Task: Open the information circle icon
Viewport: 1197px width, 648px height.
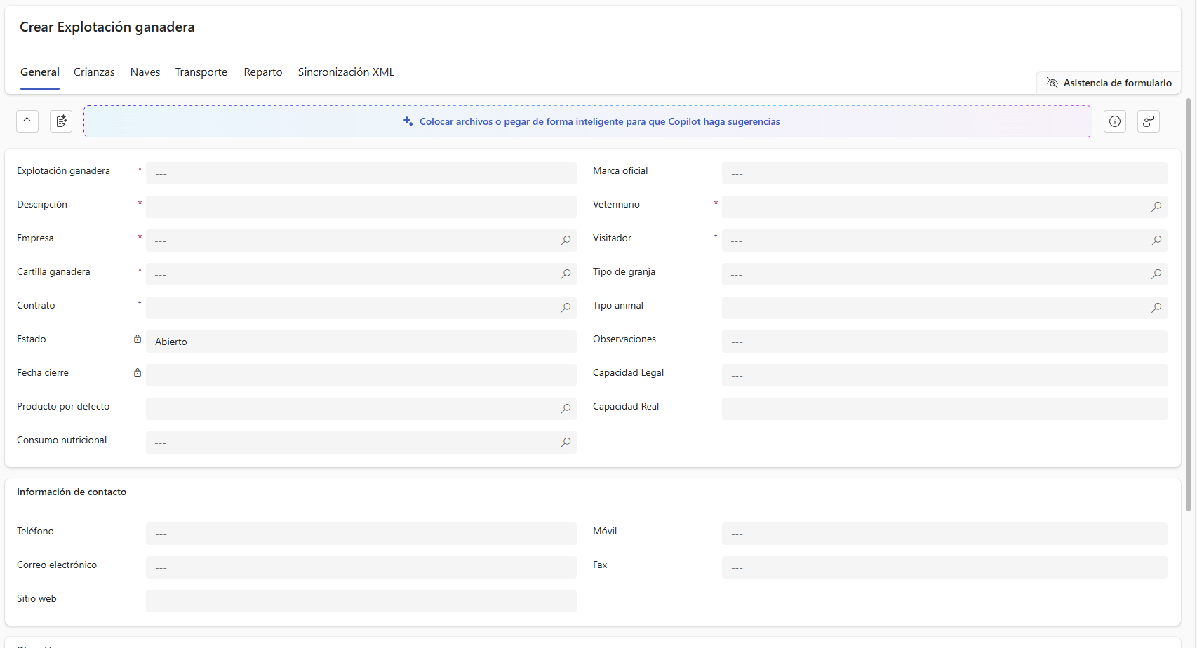Action: pyautogui.click(x=1114, y=121)
